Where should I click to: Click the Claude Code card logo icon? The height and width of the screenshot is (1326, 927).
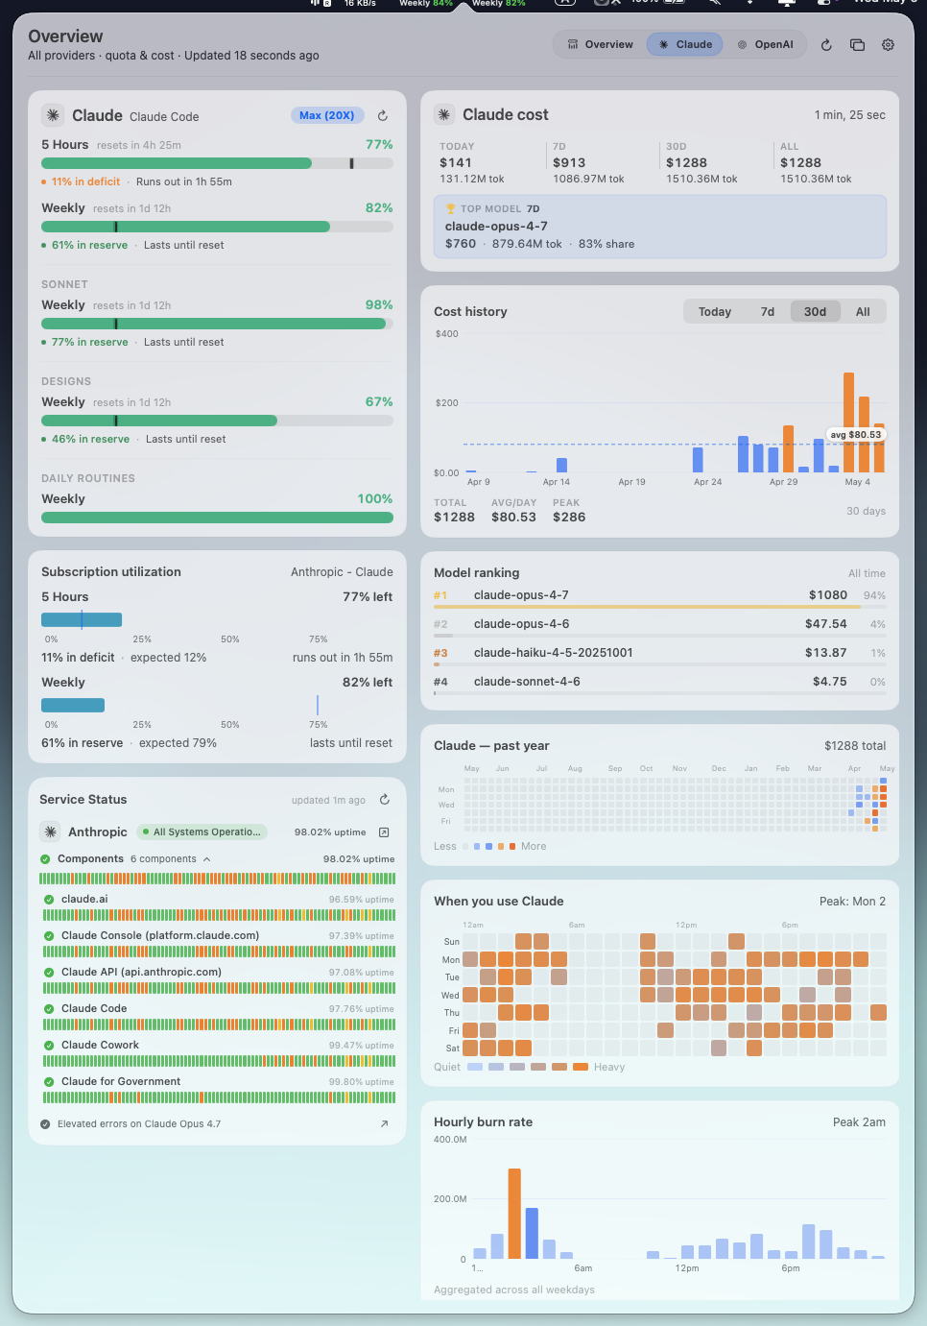click(x=53, y=115)
